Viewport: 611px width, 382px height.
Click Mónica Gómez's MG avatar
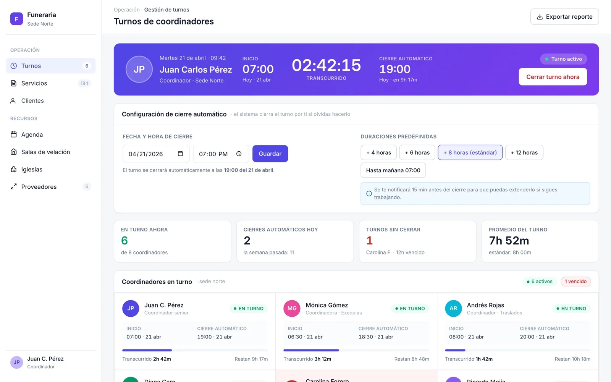(292, 309)
